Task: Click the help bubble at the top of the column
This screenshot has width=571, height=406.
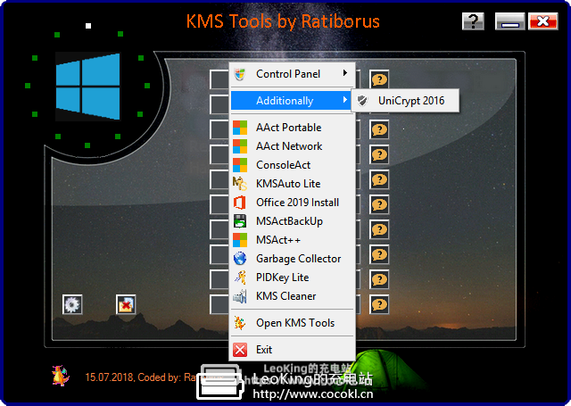Action: pos(379,79)
